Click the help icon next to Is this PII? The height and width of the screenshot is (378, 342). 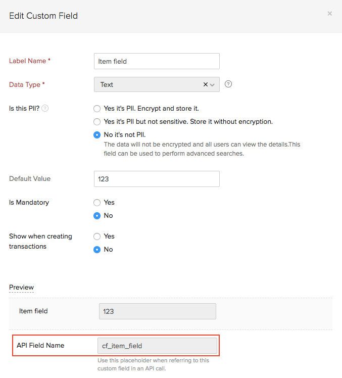[45, 108]
